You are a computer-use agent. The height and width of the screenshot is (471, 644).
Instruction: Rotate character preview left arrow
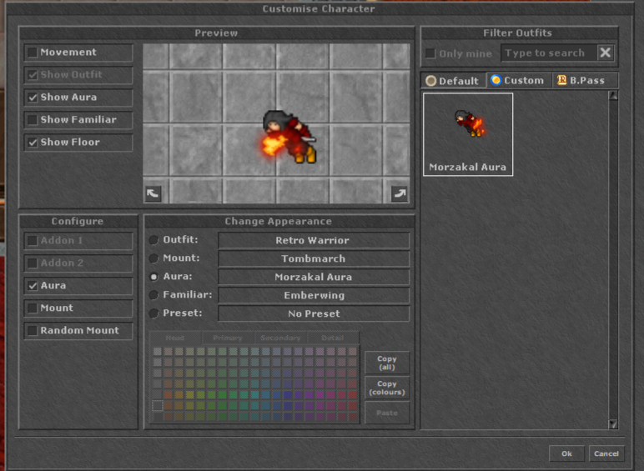tap(153, 193)
